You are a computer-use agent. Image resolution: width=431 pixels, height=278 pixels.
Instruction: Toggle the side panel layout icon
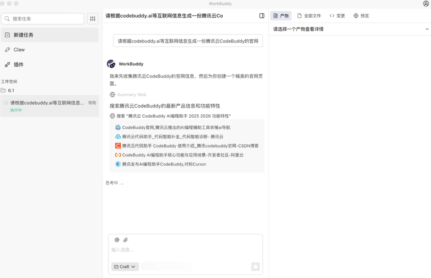[x=262, y=16]
